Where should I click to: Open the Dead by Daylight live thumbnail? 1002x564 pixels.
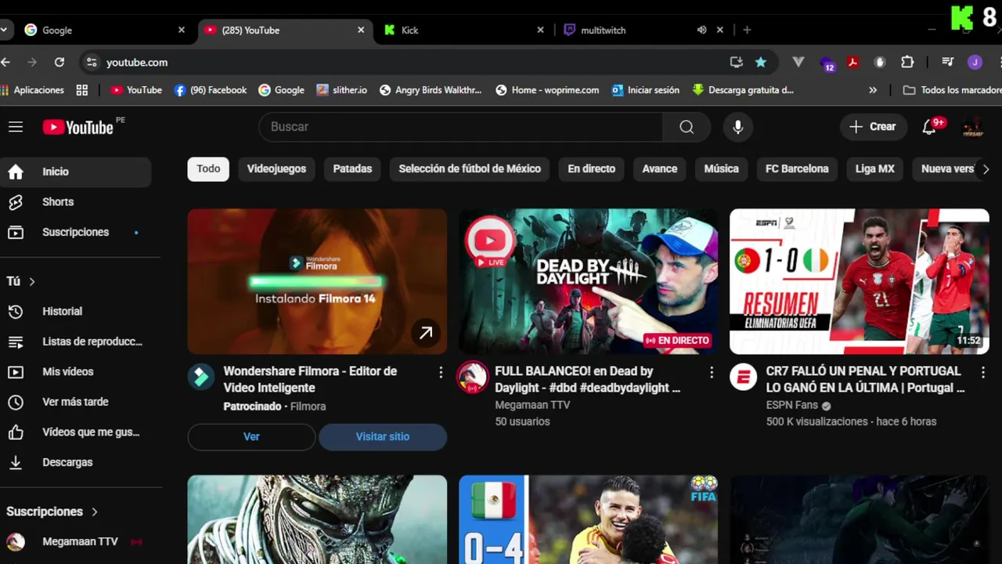pos(589,281)
